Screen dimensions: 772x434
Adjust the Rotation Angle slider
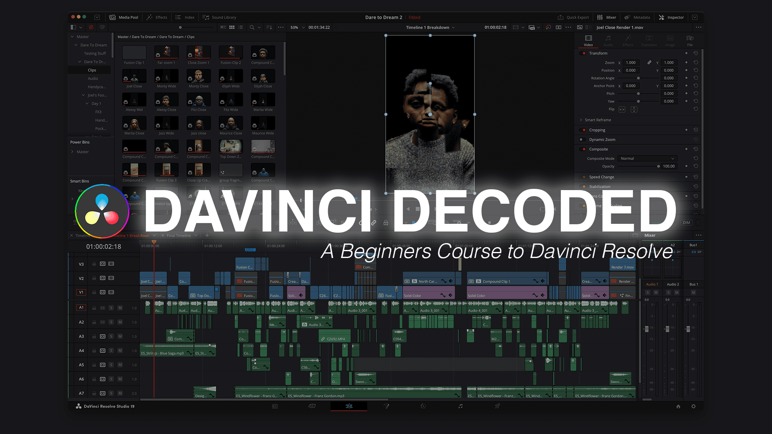pos(638,78)
